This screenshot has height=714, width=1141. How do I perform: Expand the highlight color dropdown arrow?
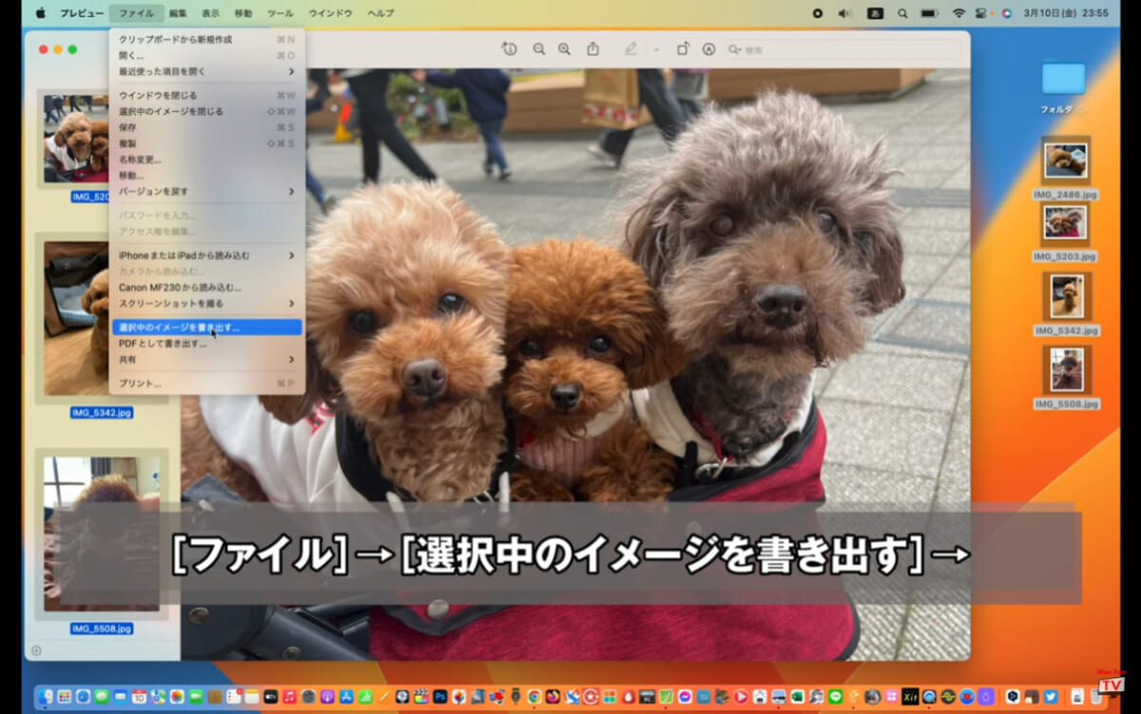point(656,48)
